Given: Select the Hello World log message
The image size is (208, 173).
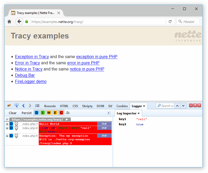Looking at the screenshot, I should [x=49, y=124].
